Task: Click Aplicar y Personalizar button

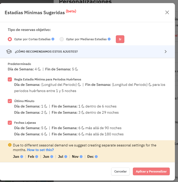Action: [151, 171]
